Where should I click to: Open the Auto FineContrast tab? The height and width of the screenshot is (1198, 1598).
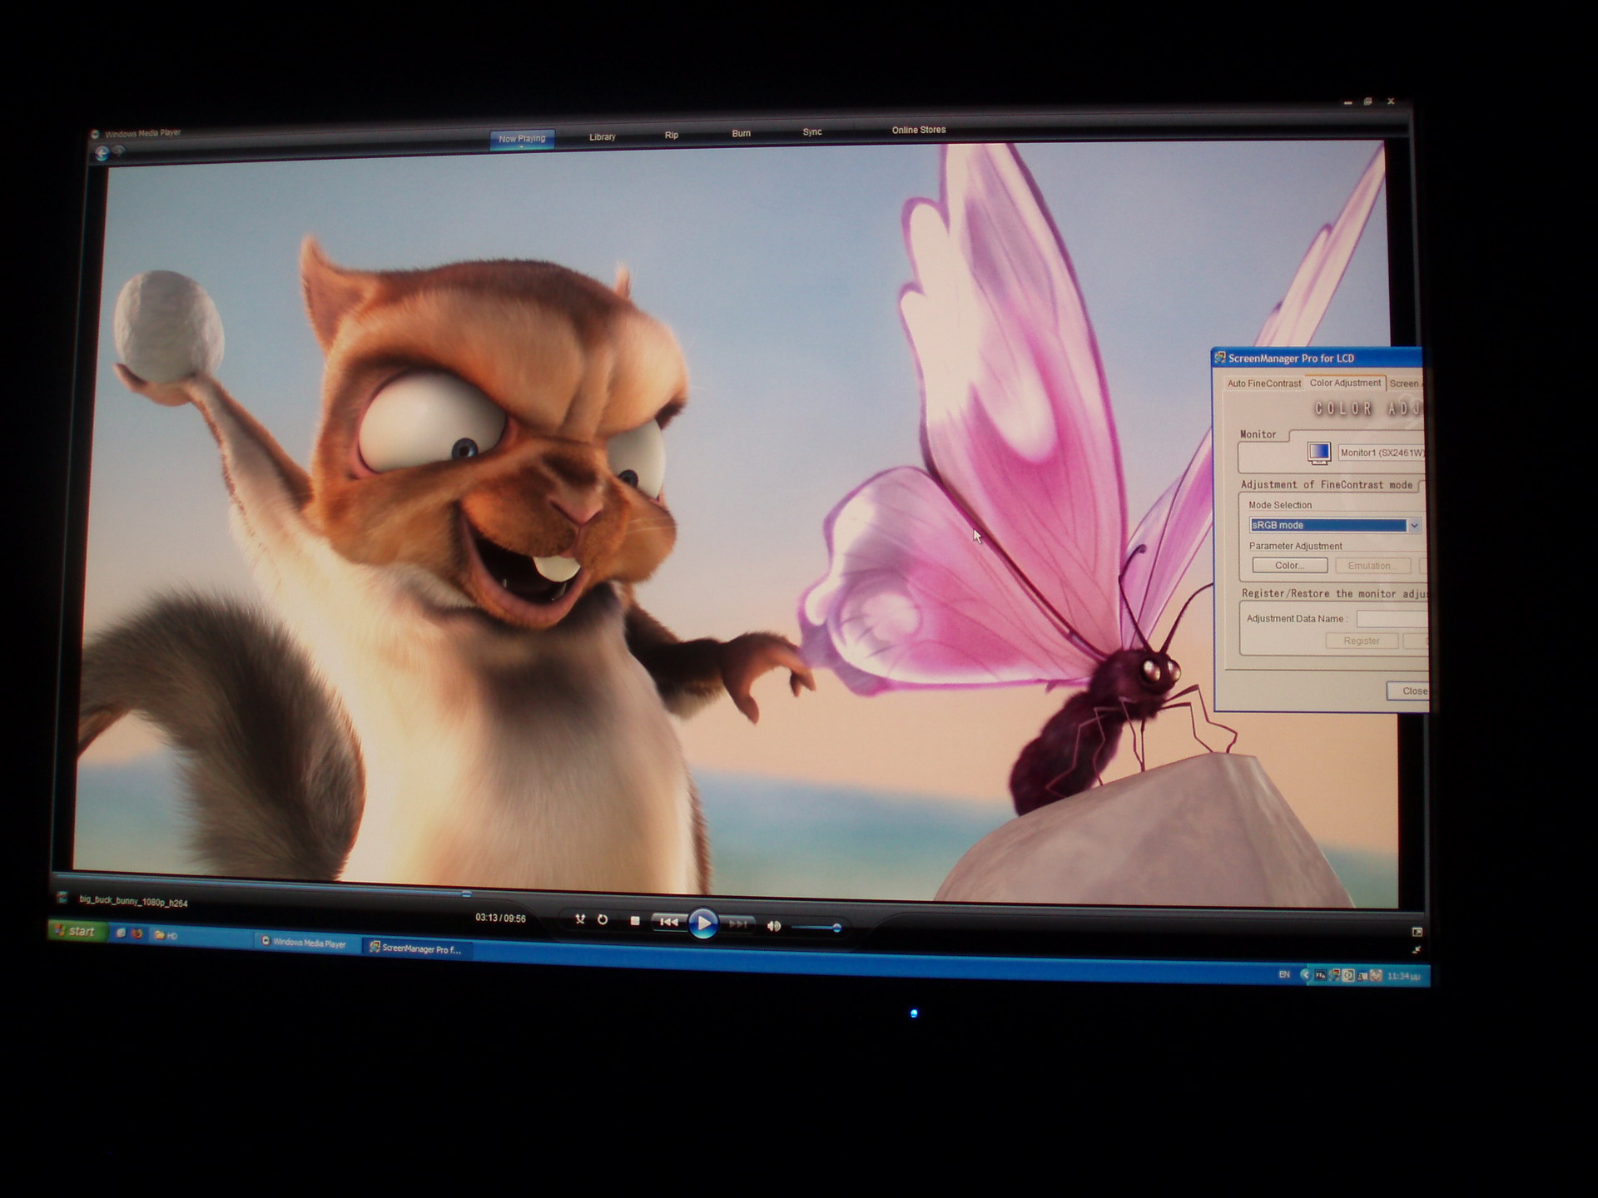1263,384
